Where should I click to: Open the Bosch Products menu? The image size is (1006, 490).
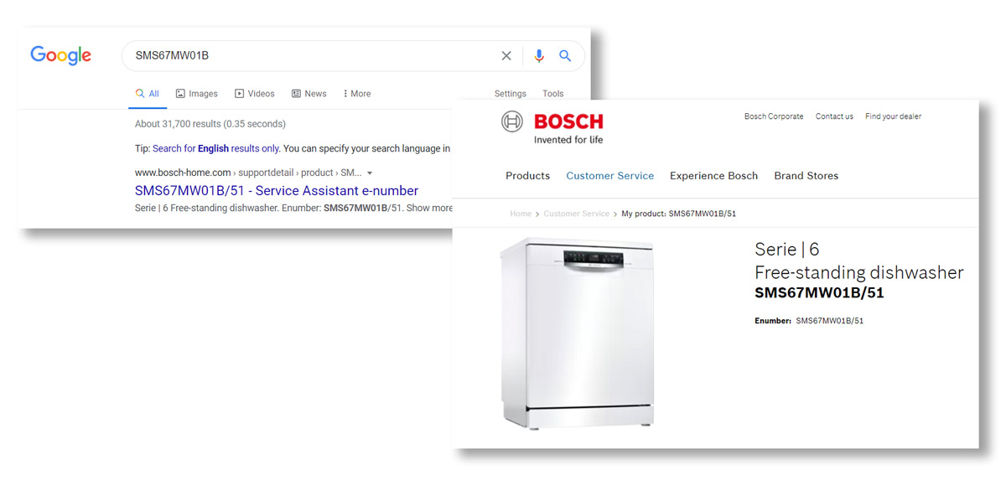[x=527, y=176]
